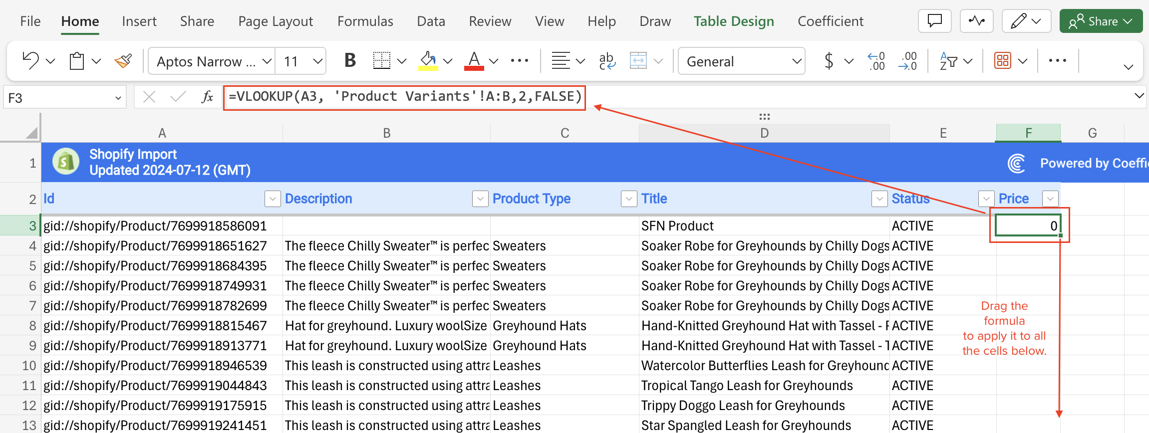The image size is (1149, 433).
Task: Click the activity catch-up icon
Action: (977, 21)
